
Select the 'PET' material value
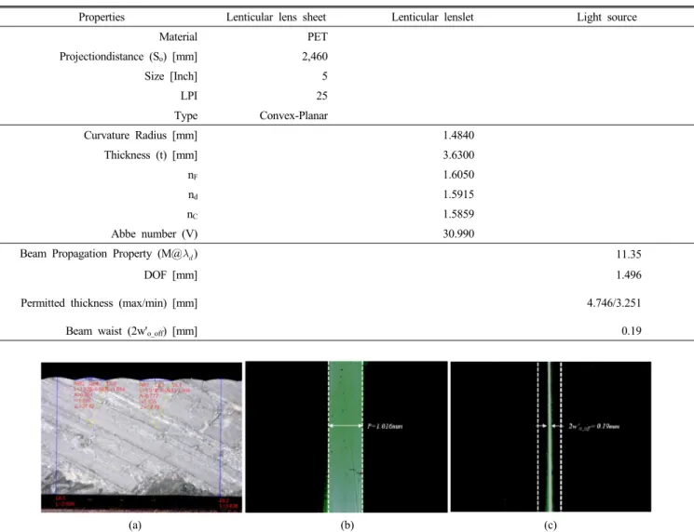click(x=318, y=36)
